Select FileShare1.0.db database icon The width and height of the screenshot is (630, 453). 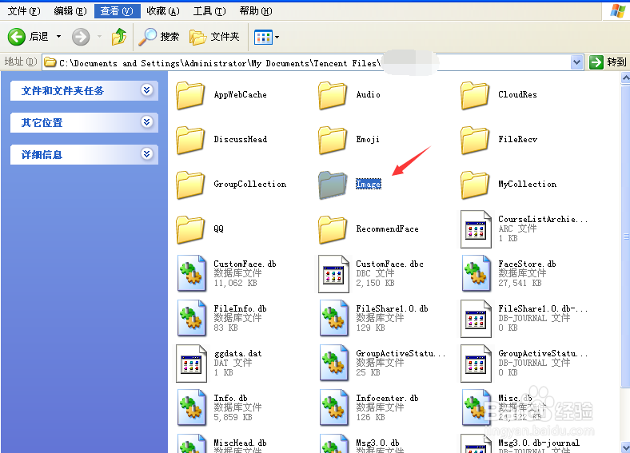[x=334, y=319]
